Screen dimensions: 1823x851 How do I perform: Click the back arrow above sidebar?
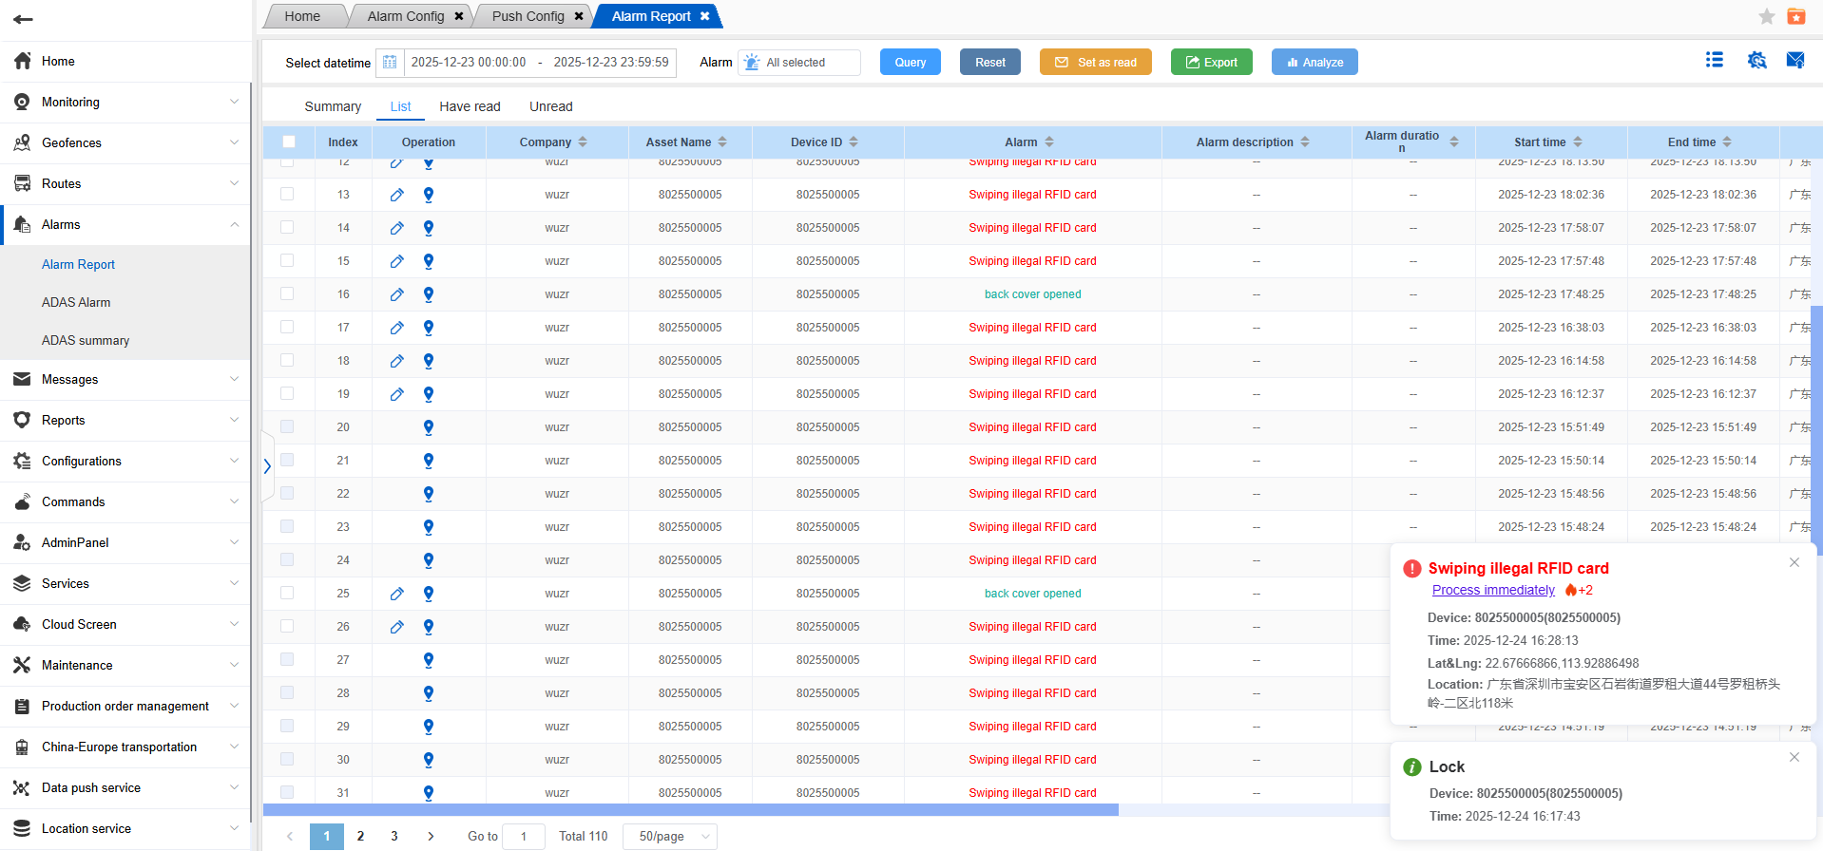pyautogui.click(x=24, y=19)
